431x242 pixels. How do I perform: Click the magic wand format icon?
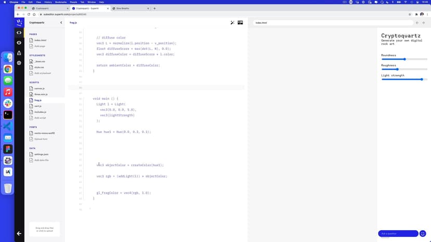pos(233,23)
